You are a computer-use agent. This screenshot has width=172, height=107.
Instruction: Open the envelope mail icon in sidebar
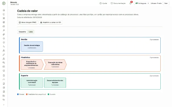pyautogui.click(x=4, y=67)
